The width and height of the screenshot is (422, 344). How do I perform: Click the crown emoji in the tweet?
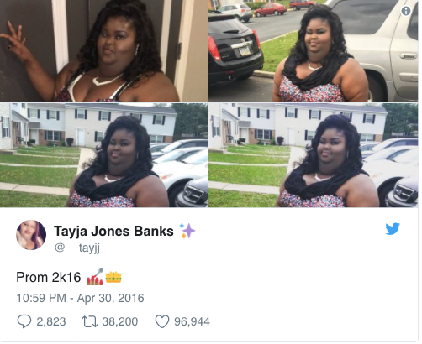(113, 277)
